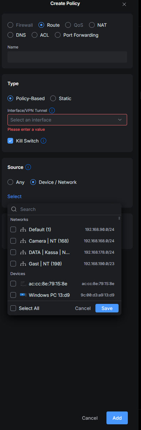The width and height of the screenshot is (141, 430).
Task: Cancel the source selection popup
Action: coord(83,308)
